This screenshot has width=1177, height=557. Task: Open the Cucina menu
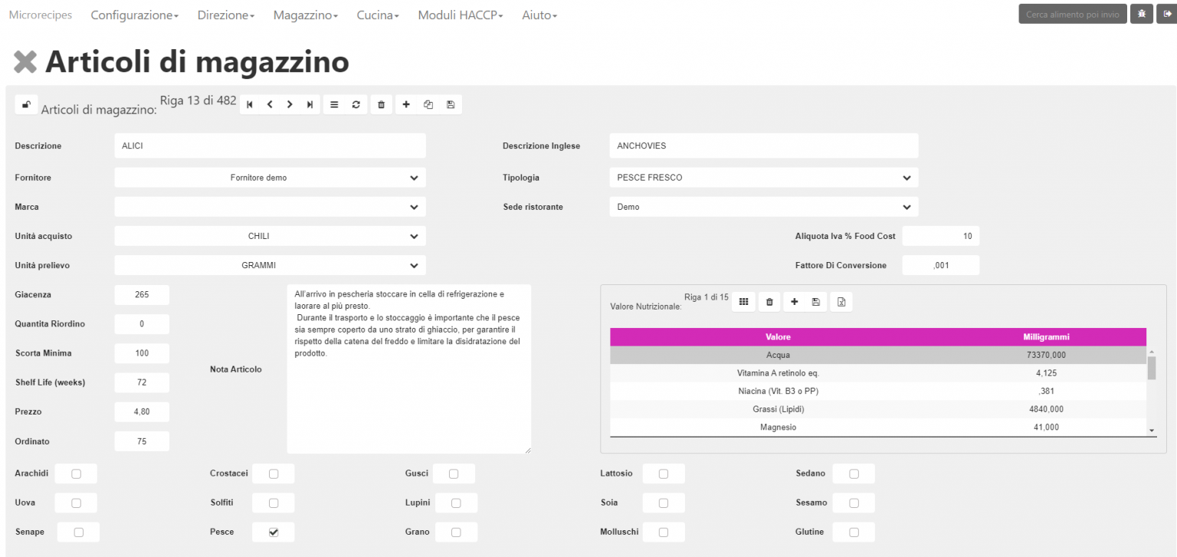(378, 15)
